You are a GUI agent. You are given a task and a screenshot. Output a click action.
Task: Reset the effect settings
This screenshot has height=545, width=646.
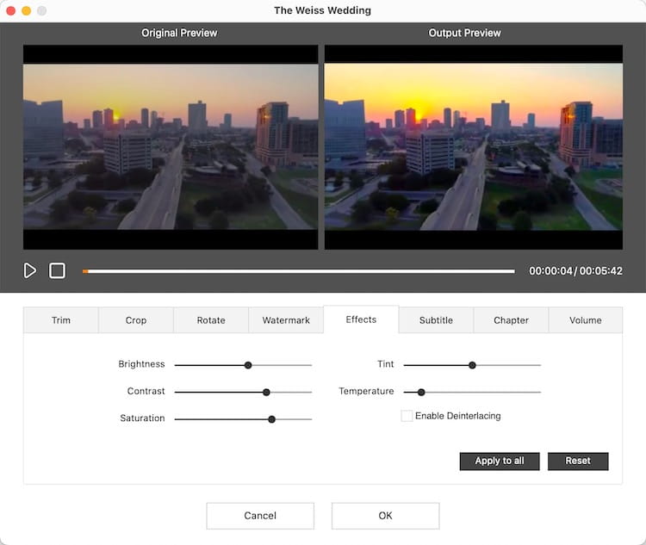578,461
